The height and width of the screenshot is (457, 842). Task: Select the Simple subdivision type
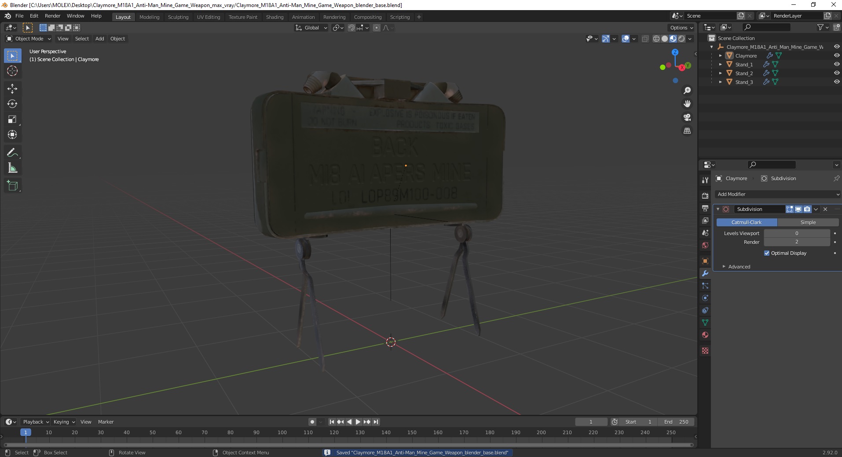click(x=808, y=222)
